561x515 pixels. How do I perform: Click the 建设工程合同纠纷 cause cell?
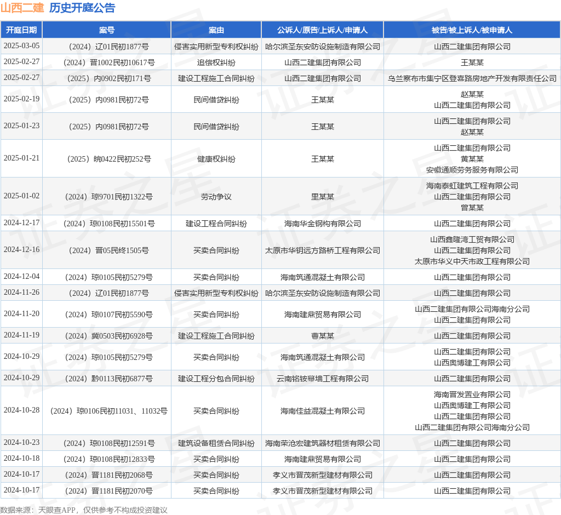coord(216,224)
